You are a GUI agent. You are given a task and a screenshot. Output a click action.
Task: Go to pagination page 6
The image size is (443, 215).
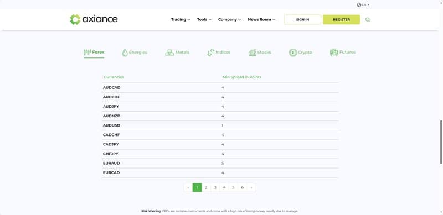[242, 187]
